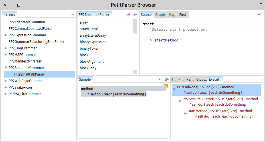Select PP2AdaptableGrammar in parsers list

point(27,22)
